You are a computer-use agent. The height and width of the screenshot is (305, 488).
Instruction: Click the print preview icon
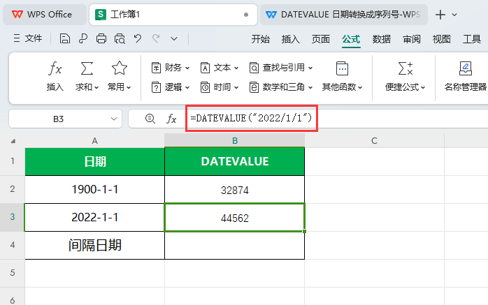click(x=120, y=39)
